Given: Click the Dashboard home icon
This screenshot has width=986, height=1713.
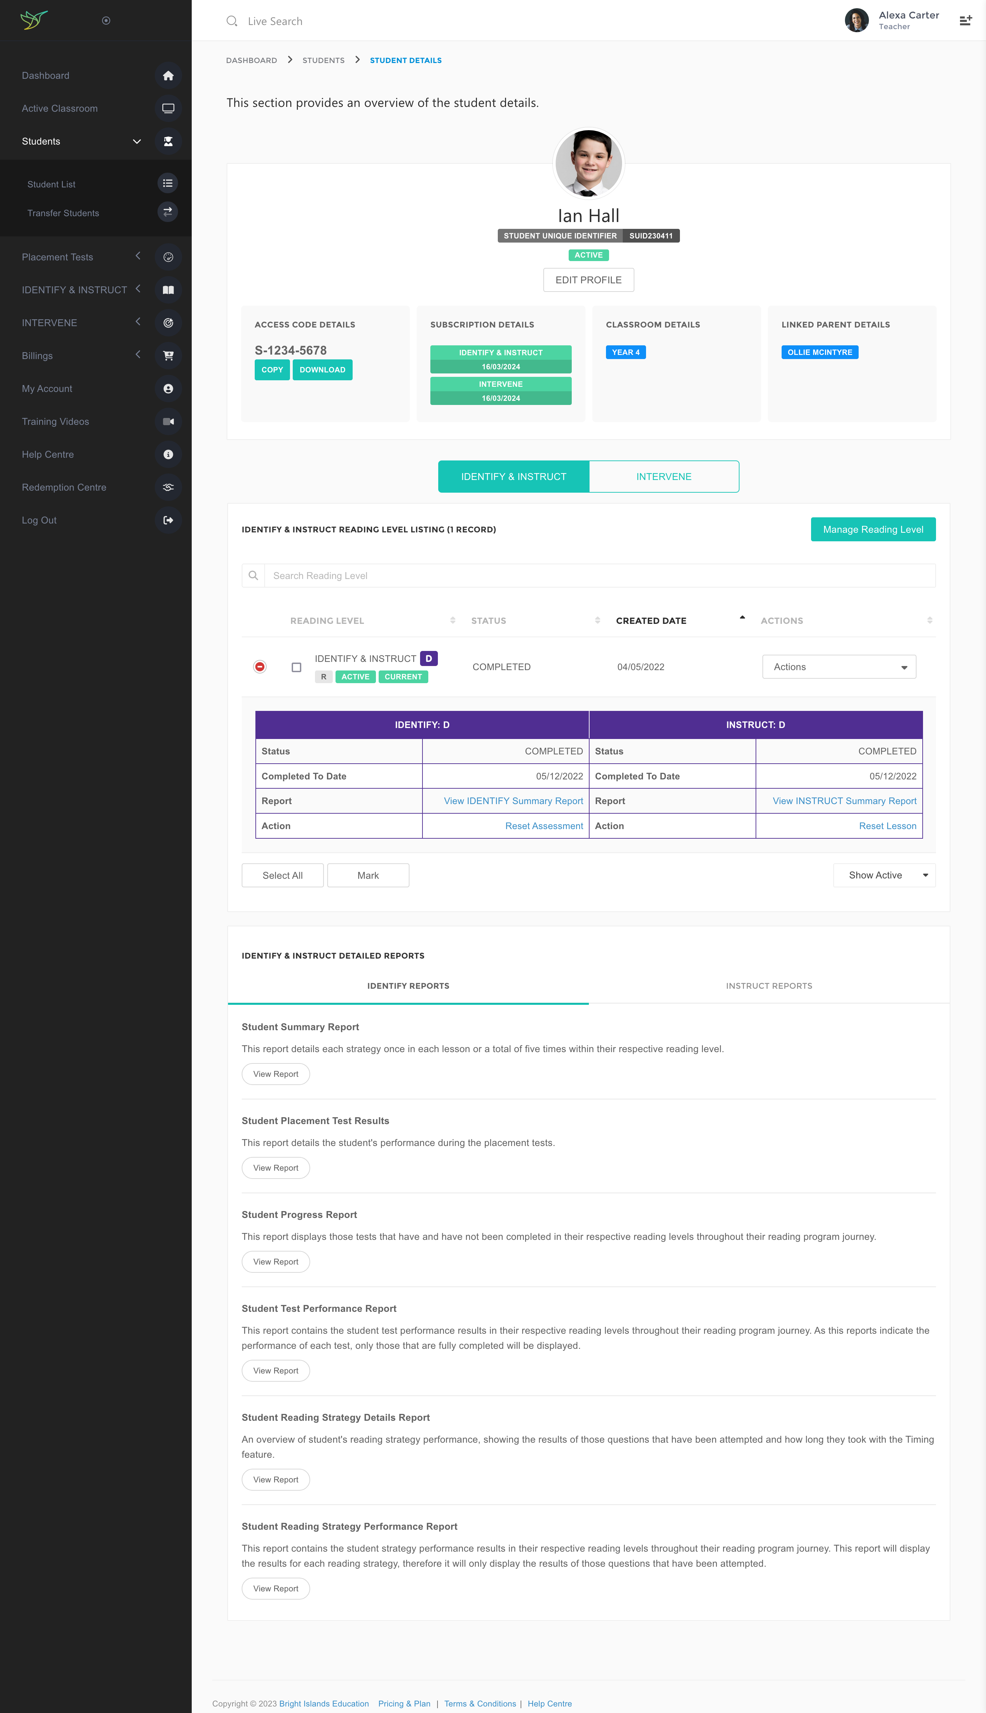Looking at the screenshot, I should click(168, 76).
